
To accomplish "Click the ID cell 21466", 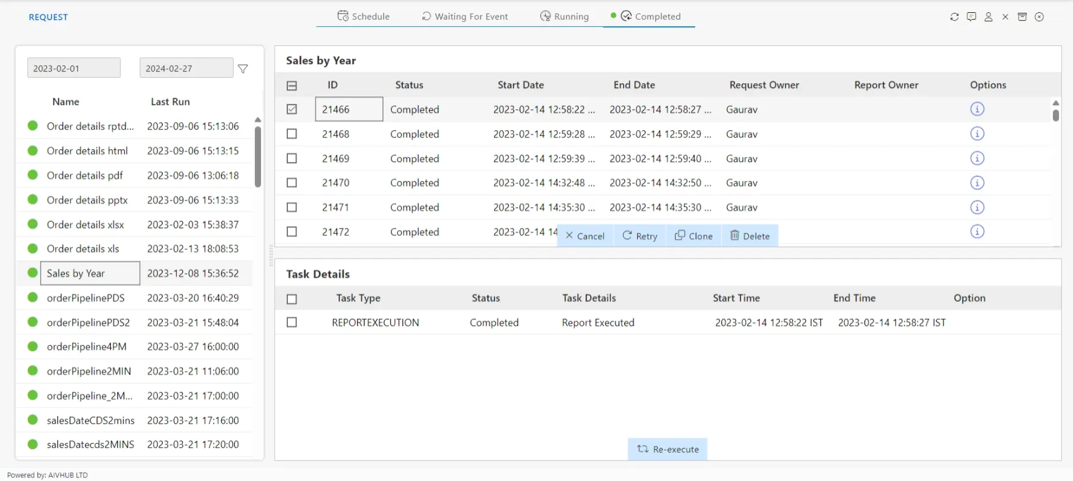I will [349, 109].
